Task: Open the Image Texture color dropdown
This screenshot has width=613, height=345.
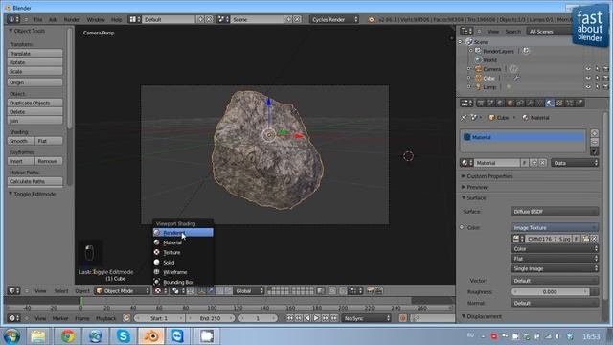Action: pyautogui.click(x=555, y=228)
